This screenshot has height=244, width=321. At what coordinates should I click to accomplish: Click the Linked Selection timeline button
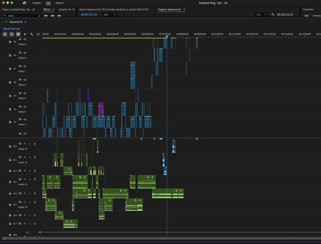tap(18, 34)
